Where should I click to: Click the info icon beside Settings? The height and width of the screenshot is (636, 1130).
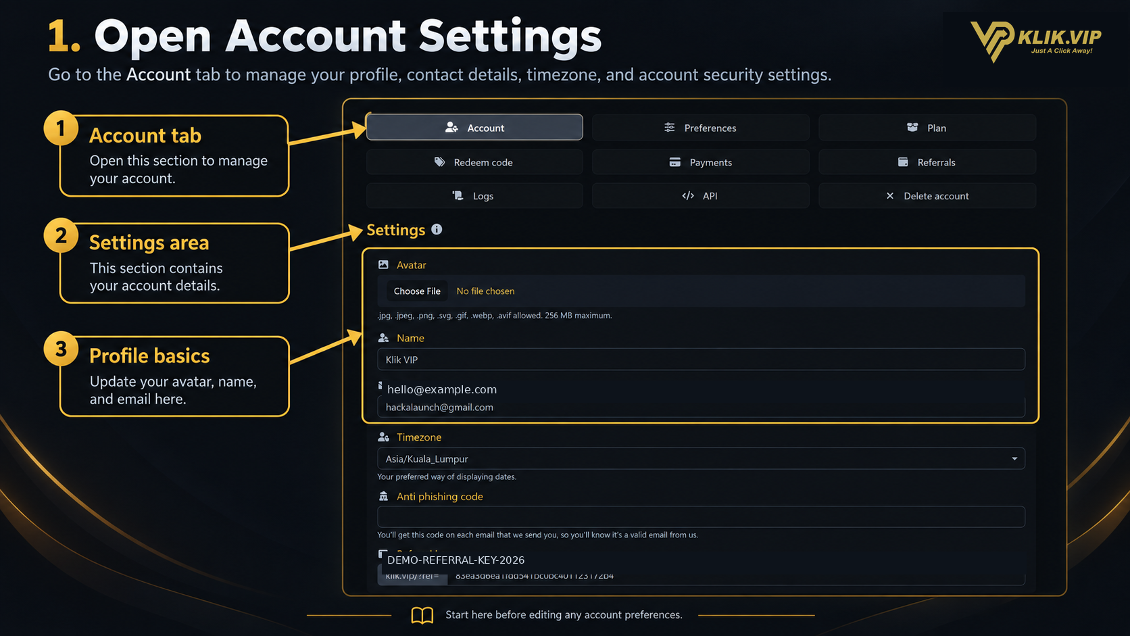pos(437,229)
